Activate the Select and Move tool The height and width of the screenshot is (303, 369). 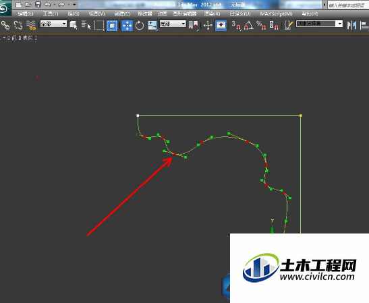coord(127,26)
